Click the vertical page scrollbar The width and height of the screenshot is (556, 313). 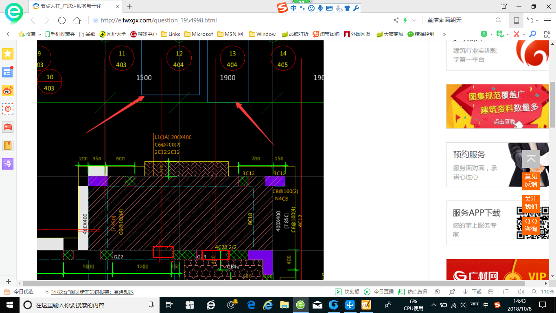coord(553,105)
